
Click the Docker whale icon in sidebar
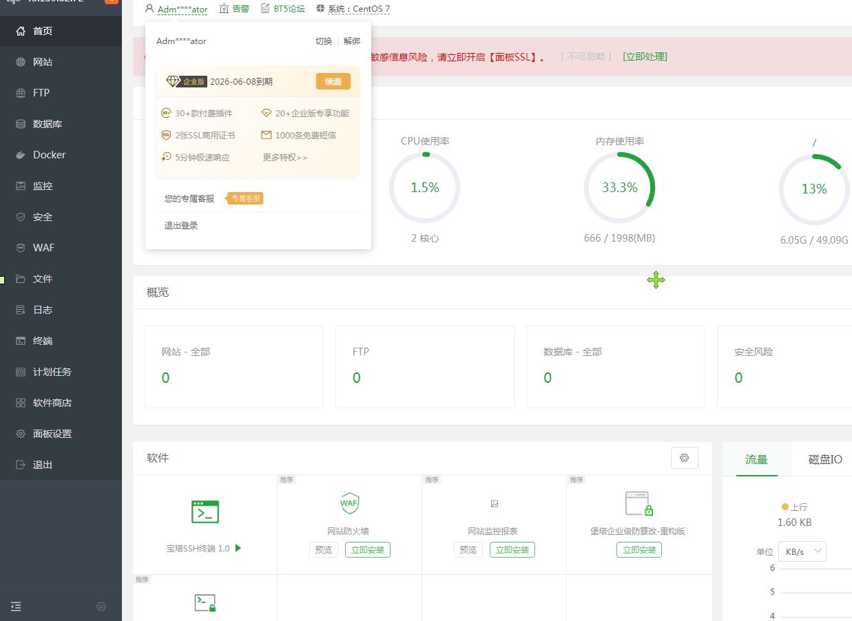pyautogui.click(x=21, y=155)
